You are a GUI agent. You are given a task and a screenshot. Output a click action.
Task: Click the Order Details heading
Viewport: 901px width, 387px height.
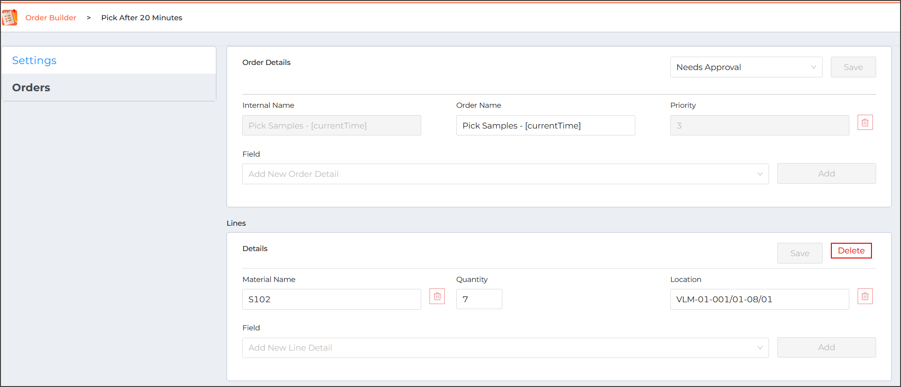click(x=266, y=62)
